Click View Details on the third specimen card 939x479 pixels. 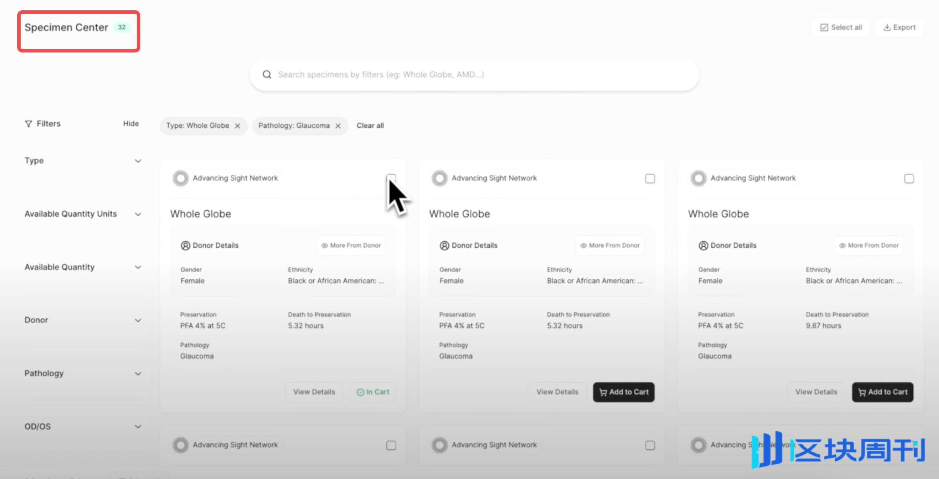click(815, 392)
